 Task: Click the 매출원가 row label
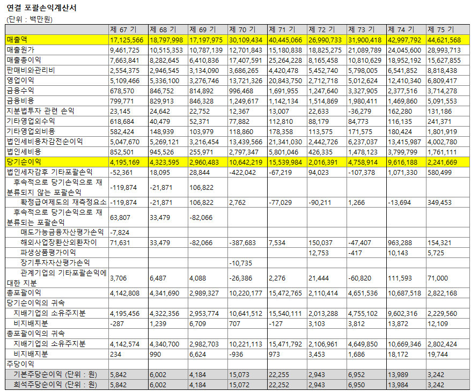pos(20,50)
